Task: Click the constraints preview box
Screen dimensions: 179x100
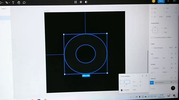Action: click(155, 30)
